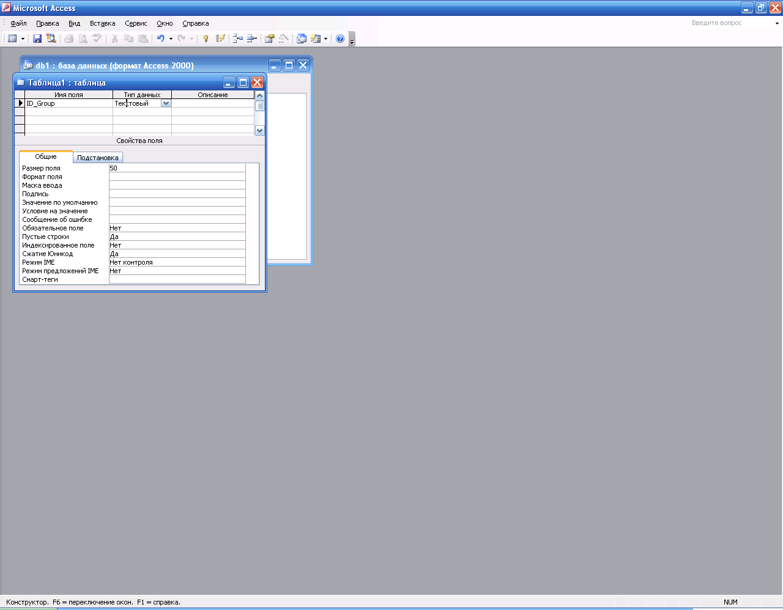Open the View mode dropdown arrow

coord(23,39)
